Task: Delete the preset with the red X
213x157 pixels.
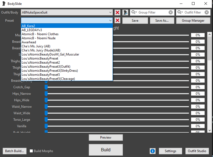Action: tap(117, 21)
